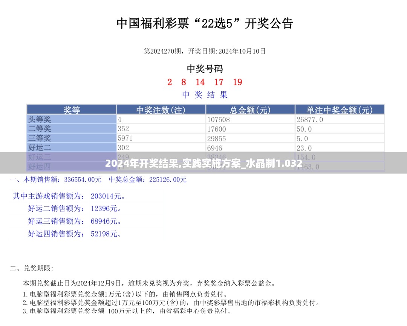Click the overlay caption 2024年开奖结果,实践实施方案

click(203, 164)
